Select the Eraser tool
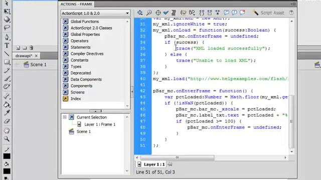 7,121
